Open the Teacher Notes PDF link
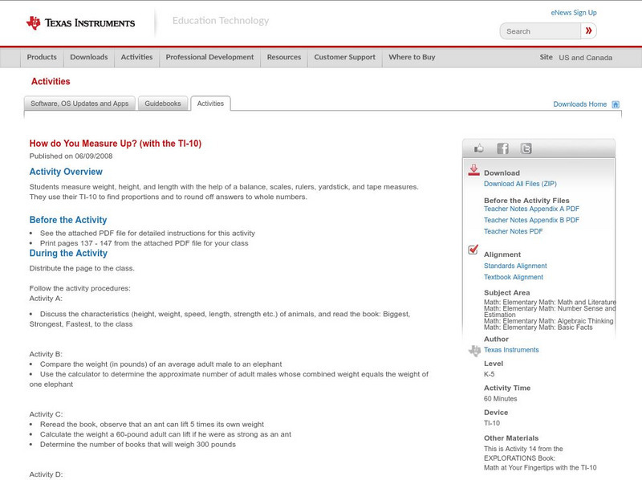The image size is (642, 480). [x=513, y=231]
